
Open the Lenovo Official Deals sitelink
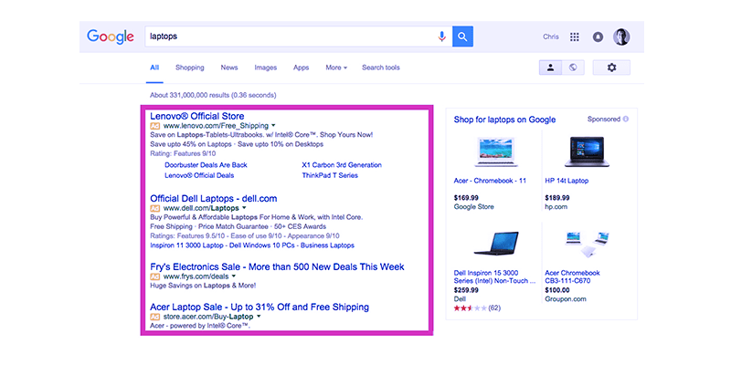click(199, 175)
